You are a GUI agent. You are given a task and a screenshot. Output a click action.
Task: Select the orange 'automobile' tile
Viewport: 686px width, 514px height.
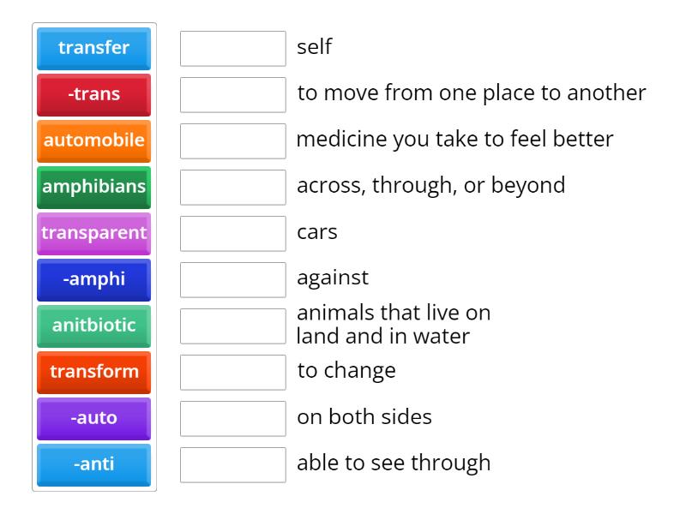click(93, 141)
